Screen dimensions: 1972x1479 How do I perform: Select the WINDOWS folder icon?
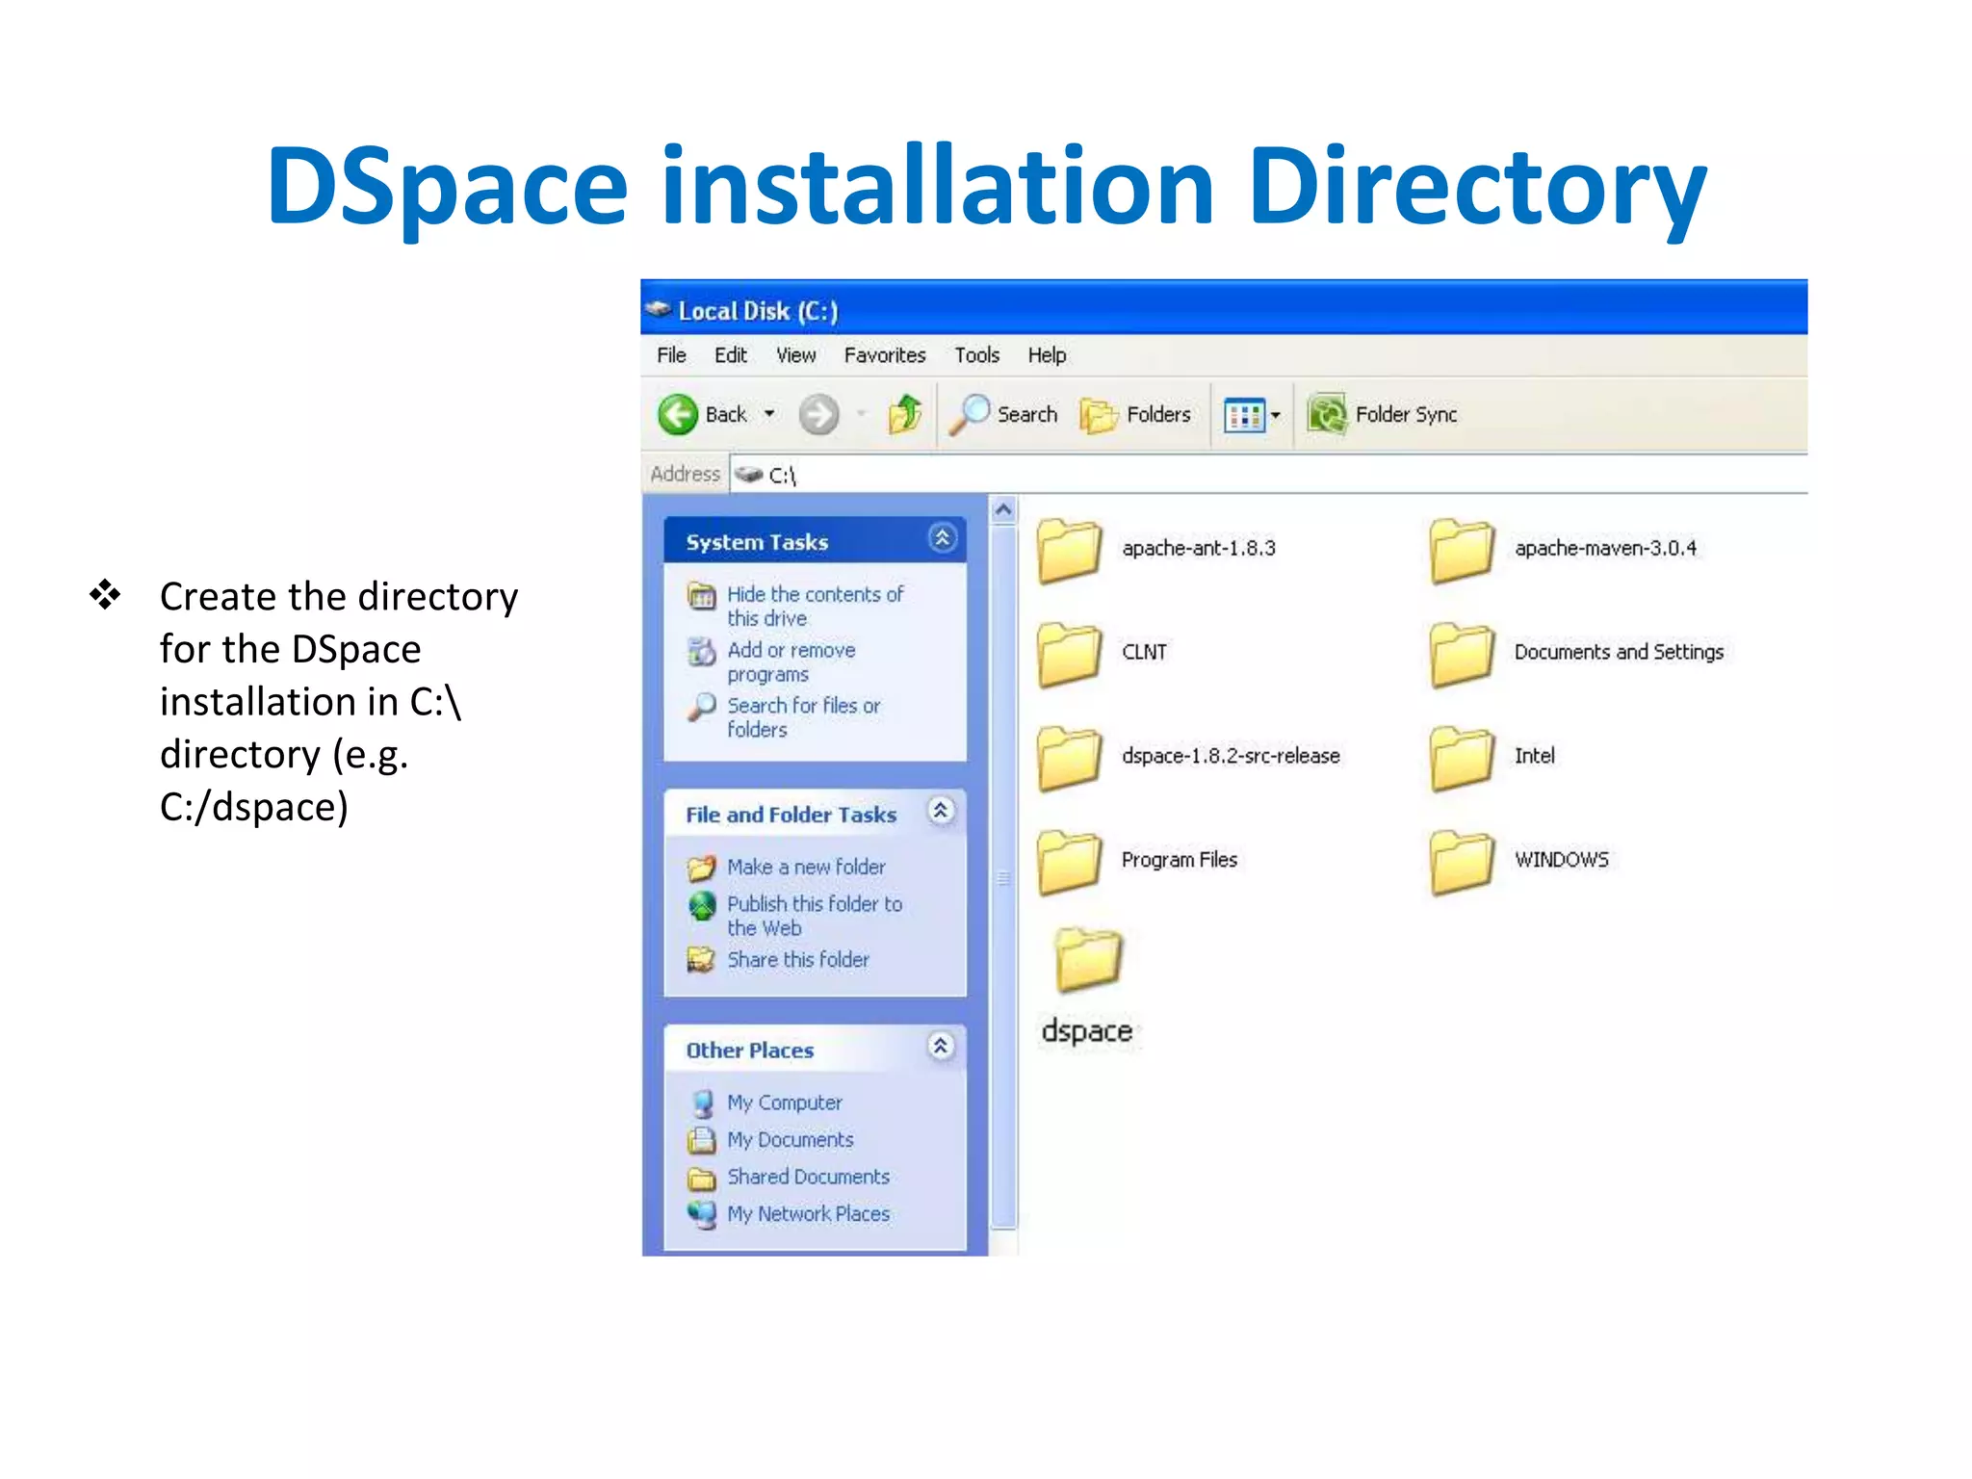coord(1462,862)
